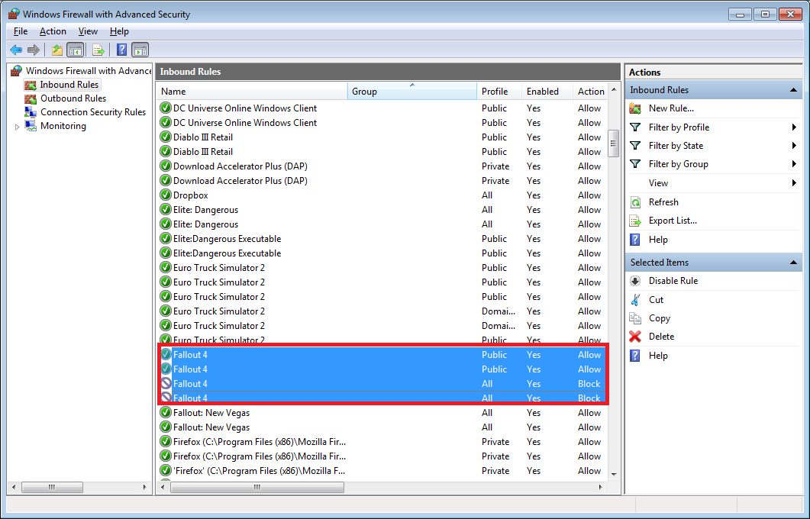Click the green check icon beside Dropbox

166,195
